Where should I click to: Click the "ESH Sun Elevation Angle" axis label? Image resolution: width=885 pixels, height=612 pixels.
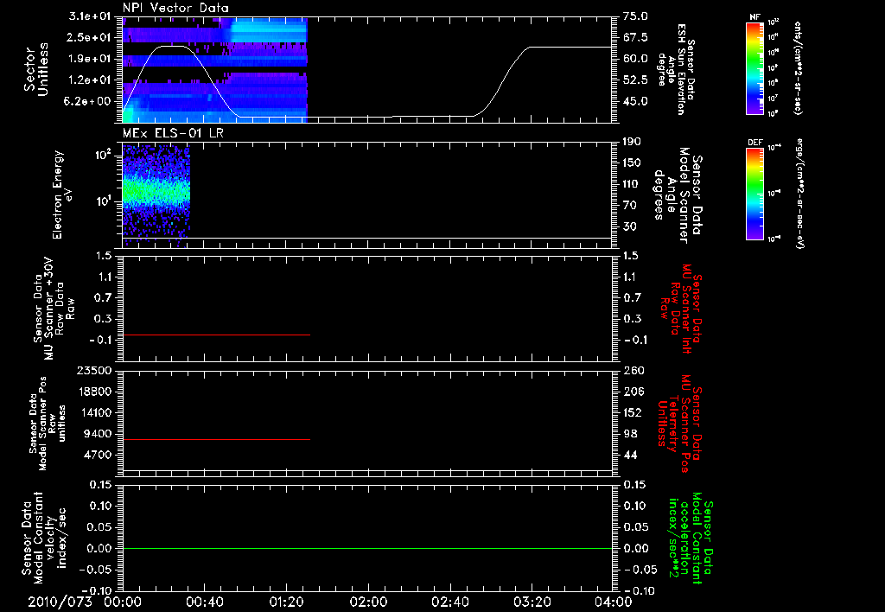677,69
